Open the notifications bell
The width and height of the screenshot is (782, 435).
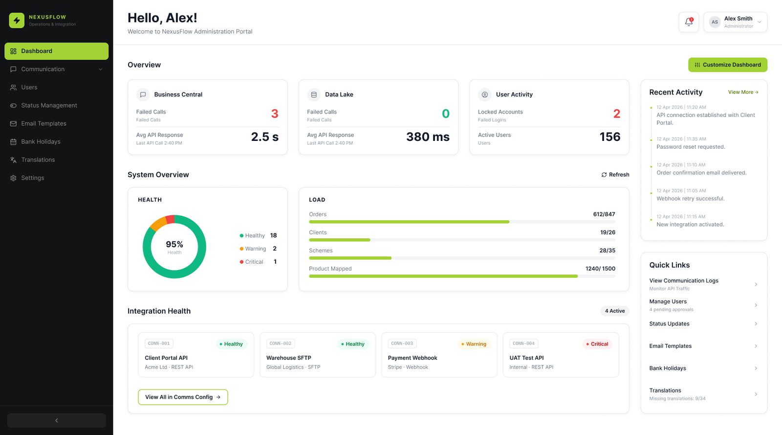tap(689, 22)
